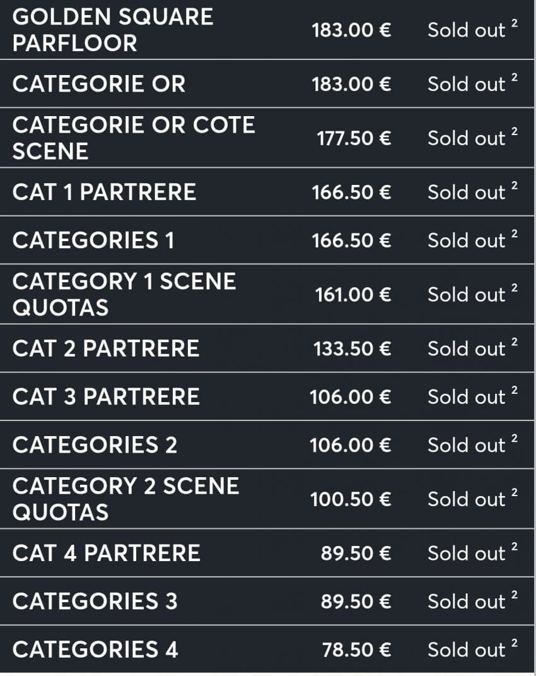Click the CATEGORIE OR label
Viewport: 536px width, 676px height.
tap(99, 84)
